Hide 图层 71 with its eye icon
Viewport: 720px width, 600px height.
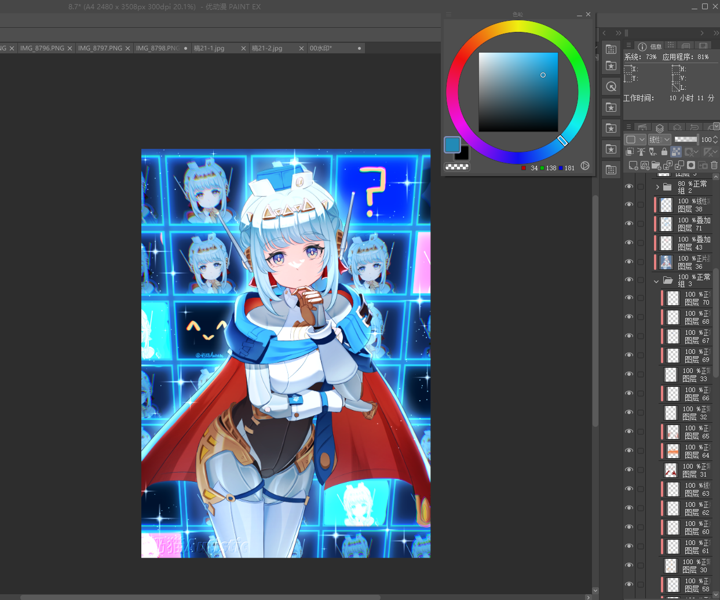(628, 224)
